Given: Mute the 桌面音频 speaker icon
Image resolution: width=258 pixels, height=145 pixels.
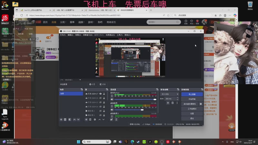Looking at the screenshot, I should point(112,110).
